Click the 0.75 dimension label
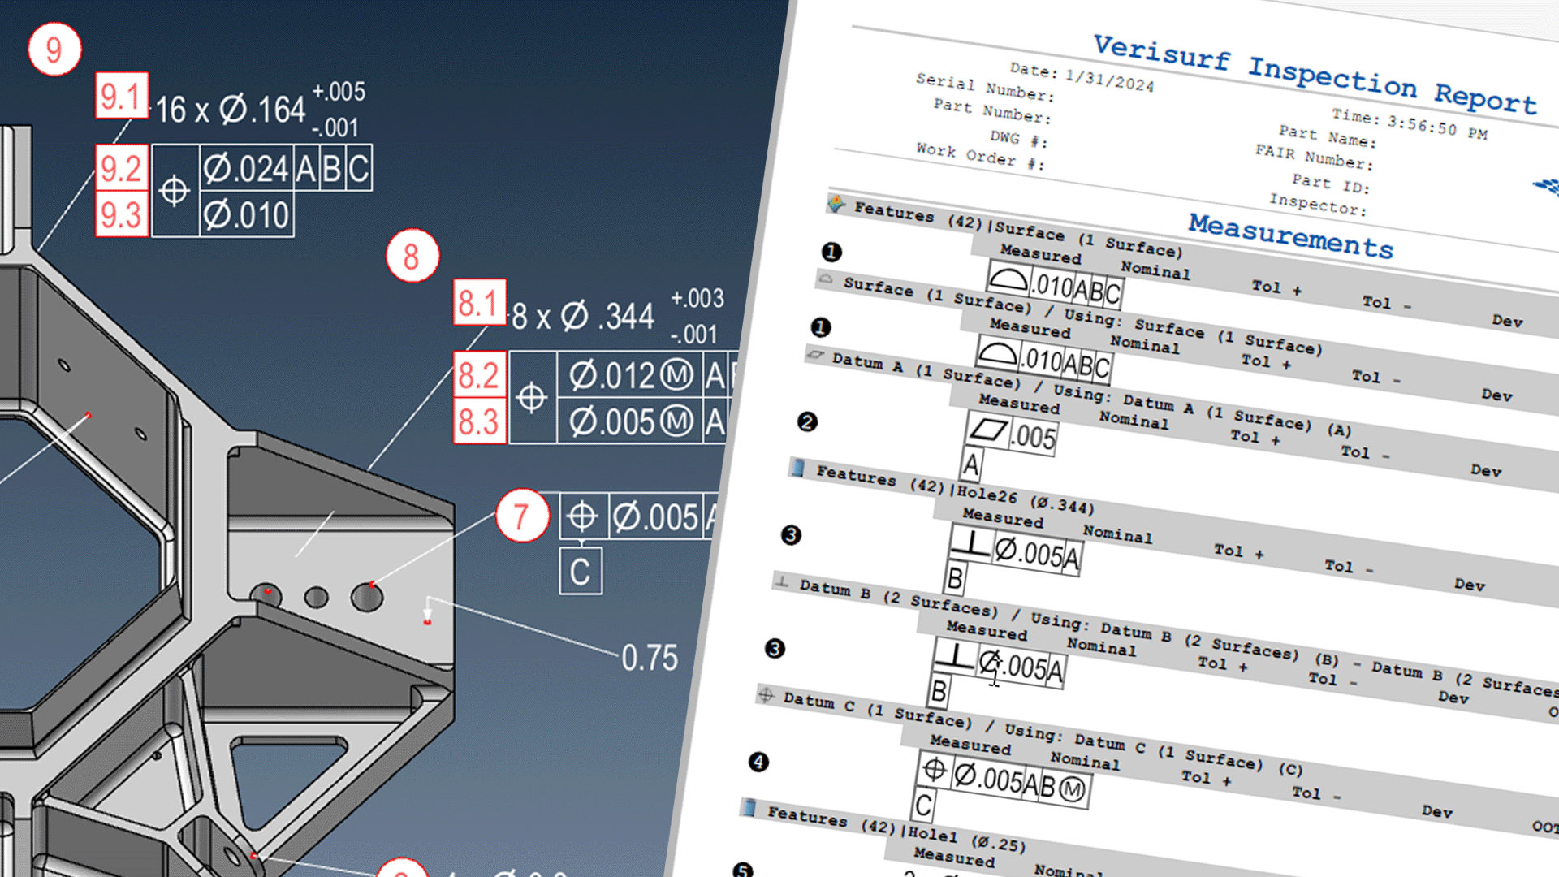The width and height of the screenshot is (1559, 877). click(649, 658)
